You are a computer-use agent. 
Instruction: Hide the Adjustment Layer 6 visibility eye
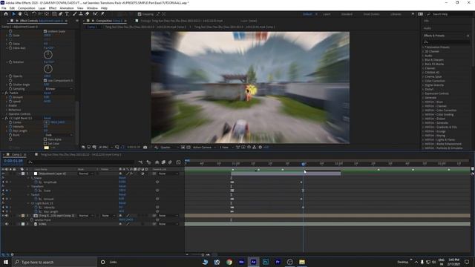[3, 174]
